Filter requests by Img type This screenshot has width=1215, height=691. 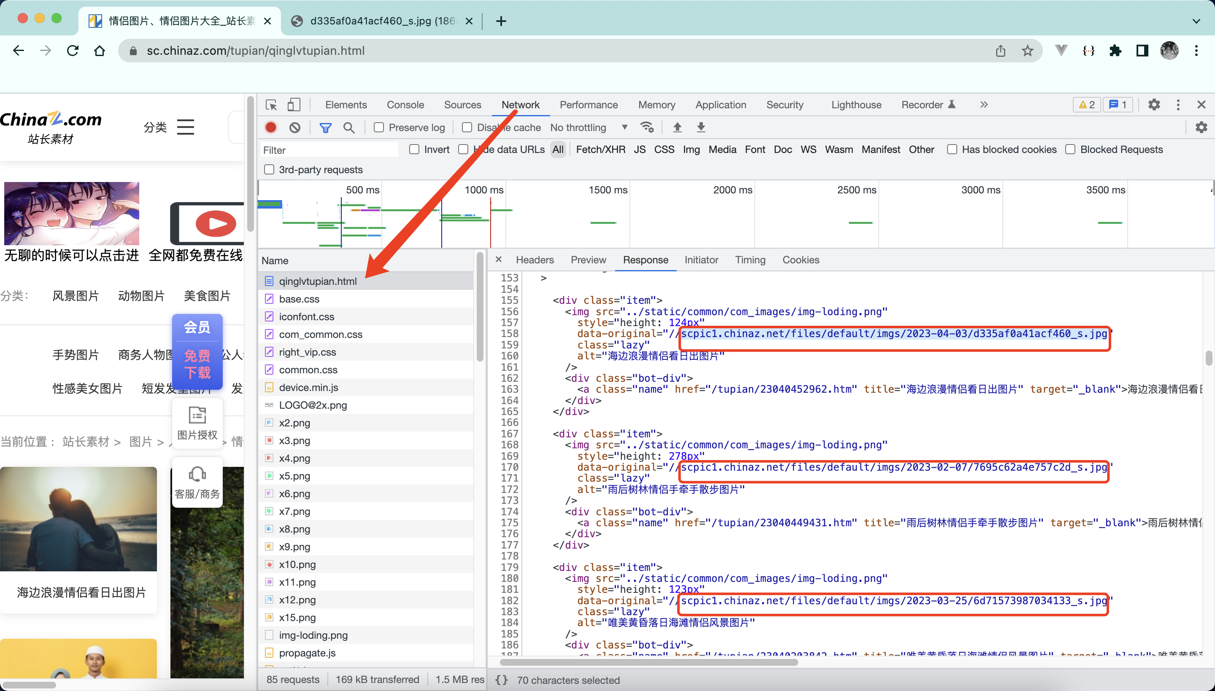[691, 150]
